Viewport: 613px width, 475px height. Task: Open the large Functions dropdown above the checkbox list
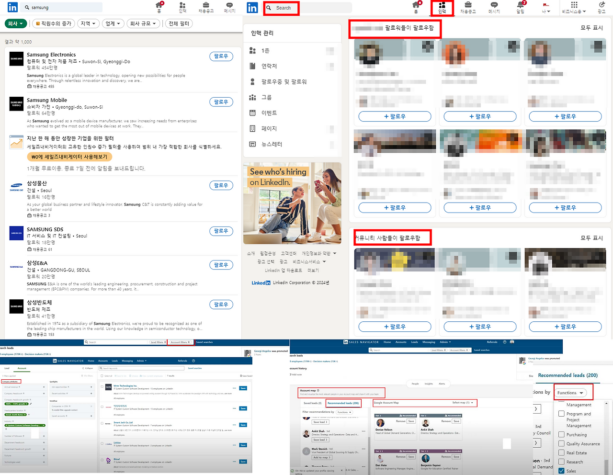571,393
